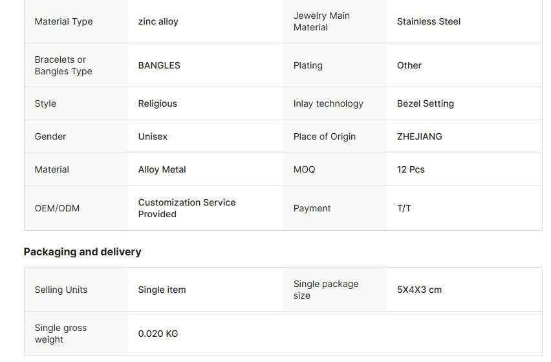Click the 'zinc alloy' material type value
Screen dimensions: 551x362
[x=158, y=21]
